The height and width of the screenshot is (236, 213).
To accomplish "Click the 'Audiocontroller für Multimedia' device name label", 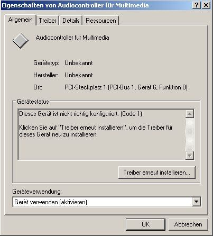I will click(72, 38).
